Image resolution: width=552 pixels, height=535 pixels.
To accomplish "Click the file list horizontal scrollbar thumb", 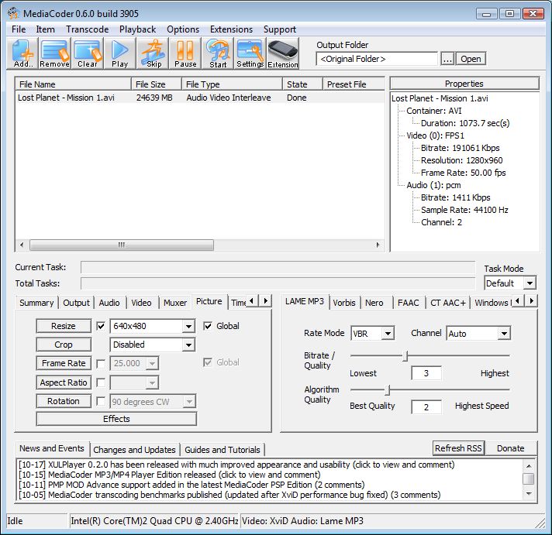I will (x=122, y=245).
